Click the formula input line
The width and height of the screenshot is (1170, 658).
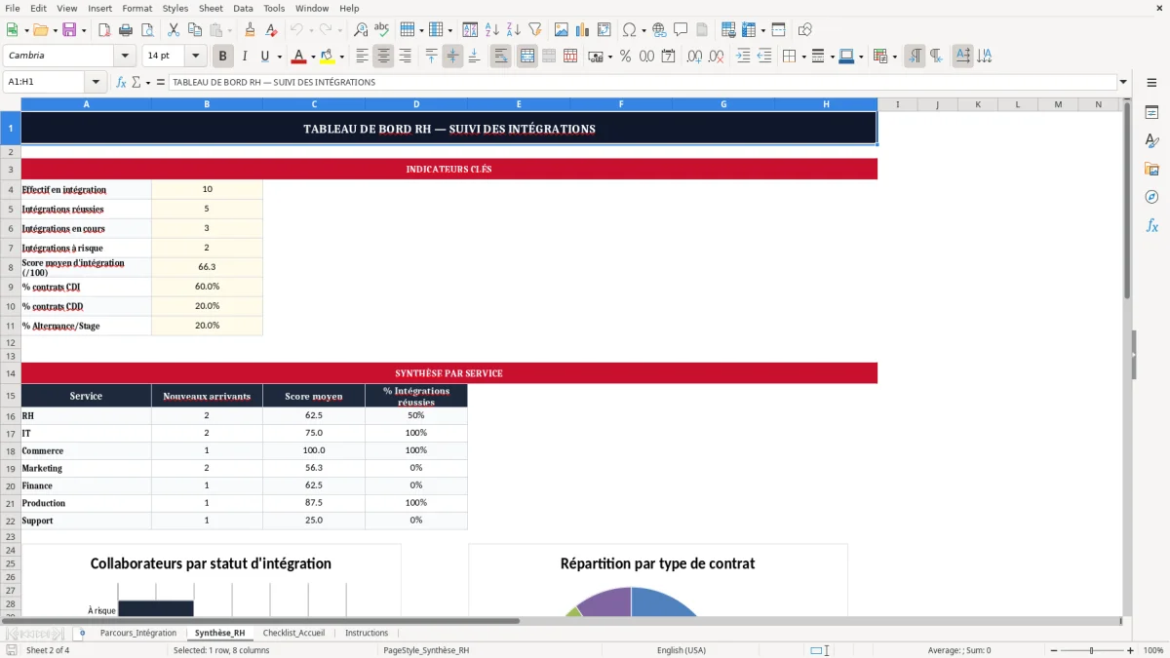(x=643, y=82)
